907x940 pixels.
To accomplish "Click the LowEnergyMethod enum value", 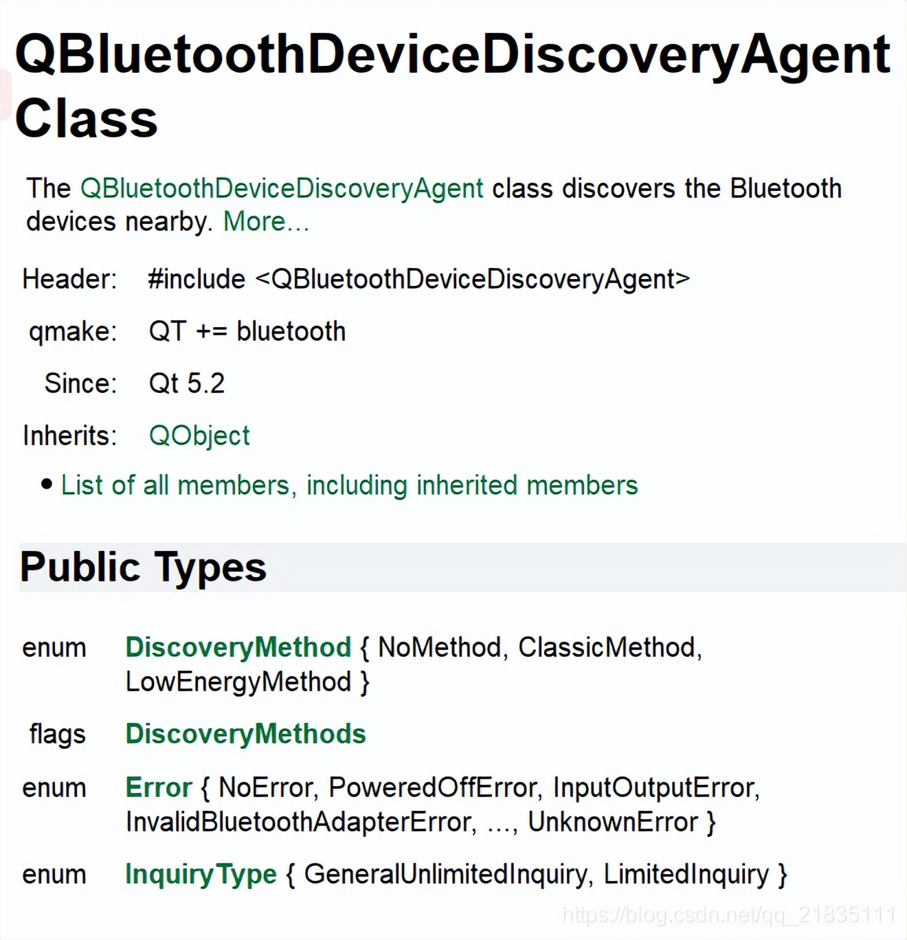I will [x=238, y=682].
